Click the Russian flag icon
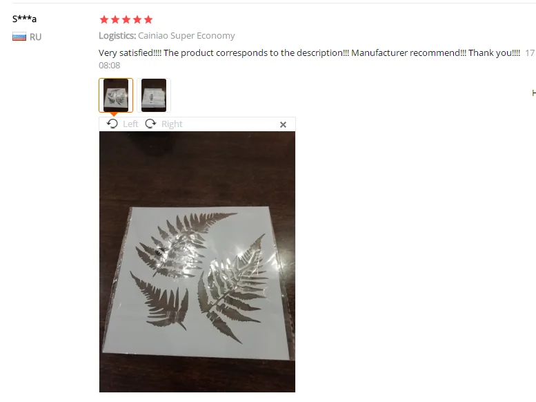Viewport: 536px width, 402px height. coord(19,37)
